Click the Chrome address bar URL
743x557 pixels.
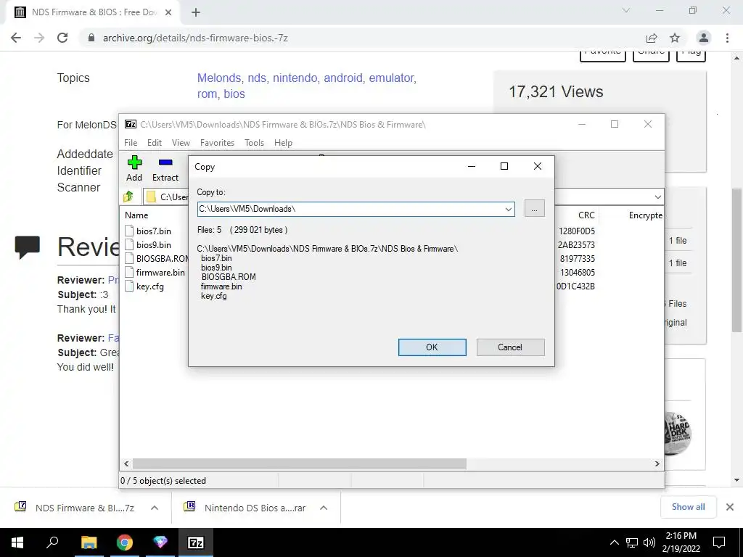195,38
